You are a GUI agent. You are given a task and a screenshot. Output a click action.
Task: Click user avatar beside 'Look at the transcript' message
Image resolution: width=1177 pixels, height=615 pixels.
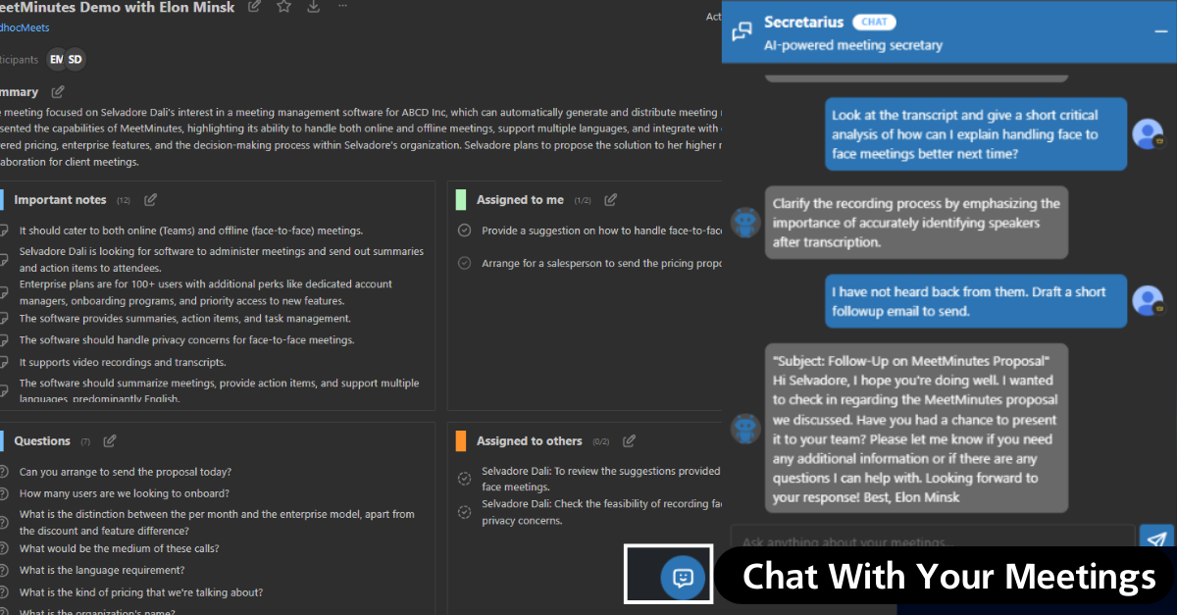(x=1148, y=134)
